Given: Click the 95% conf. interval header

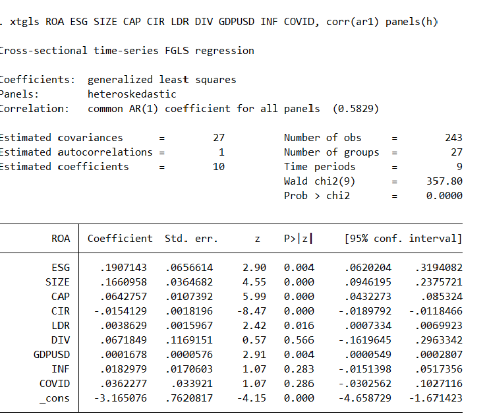Looking at the screenshot, I should point(403,238).
